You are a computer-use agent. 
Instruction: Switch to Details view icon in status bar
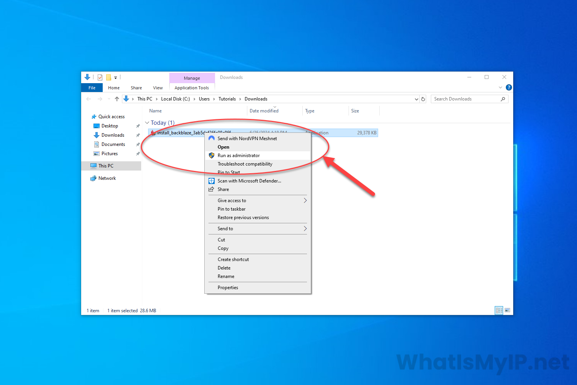pos(499,310)
